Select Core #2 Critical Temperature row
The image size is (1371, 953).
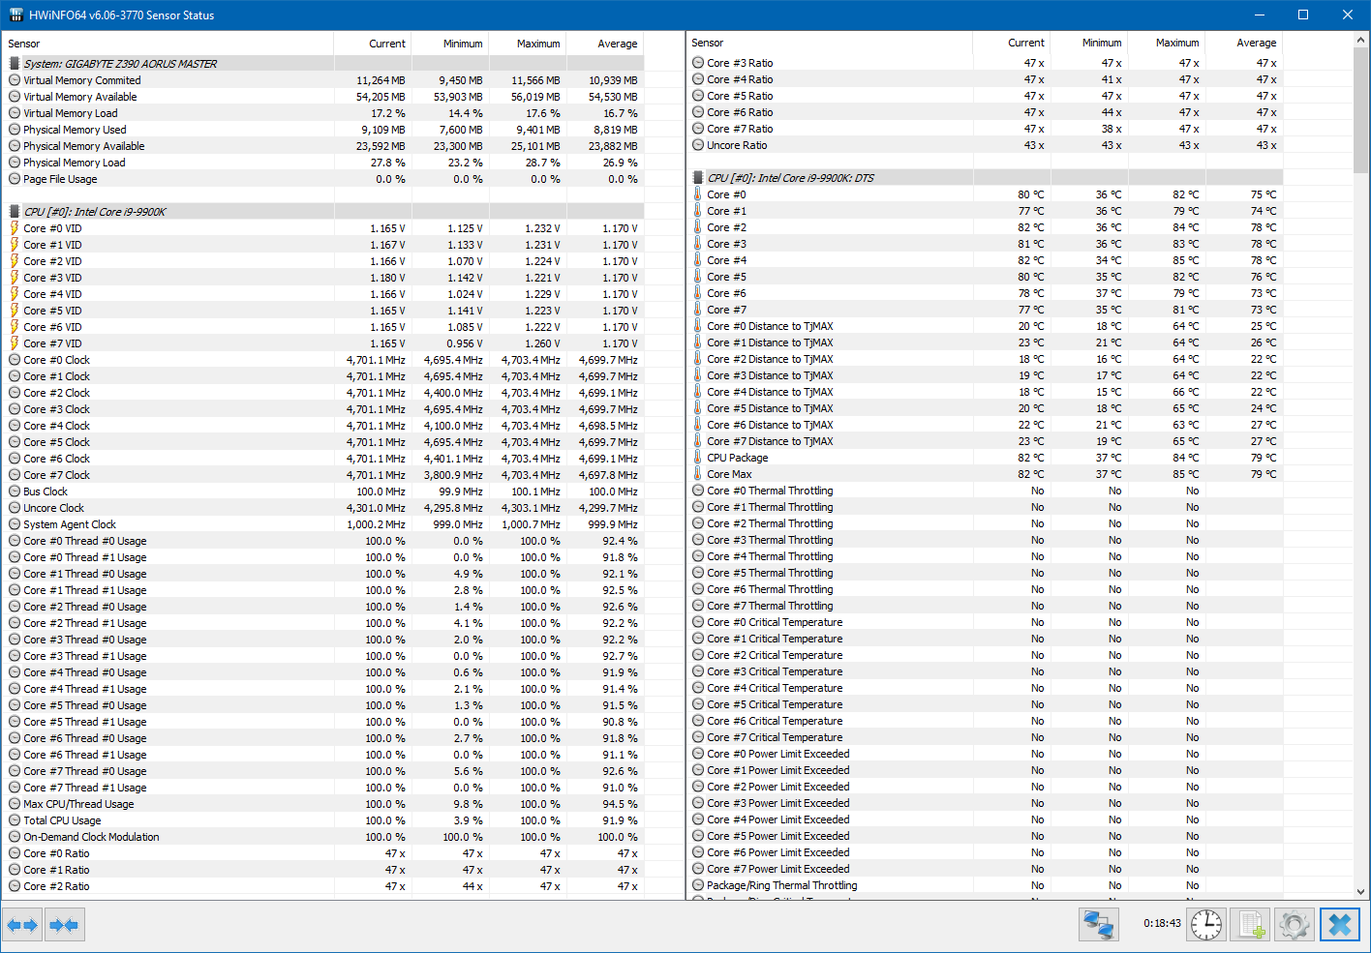click(x=986, y=655)
